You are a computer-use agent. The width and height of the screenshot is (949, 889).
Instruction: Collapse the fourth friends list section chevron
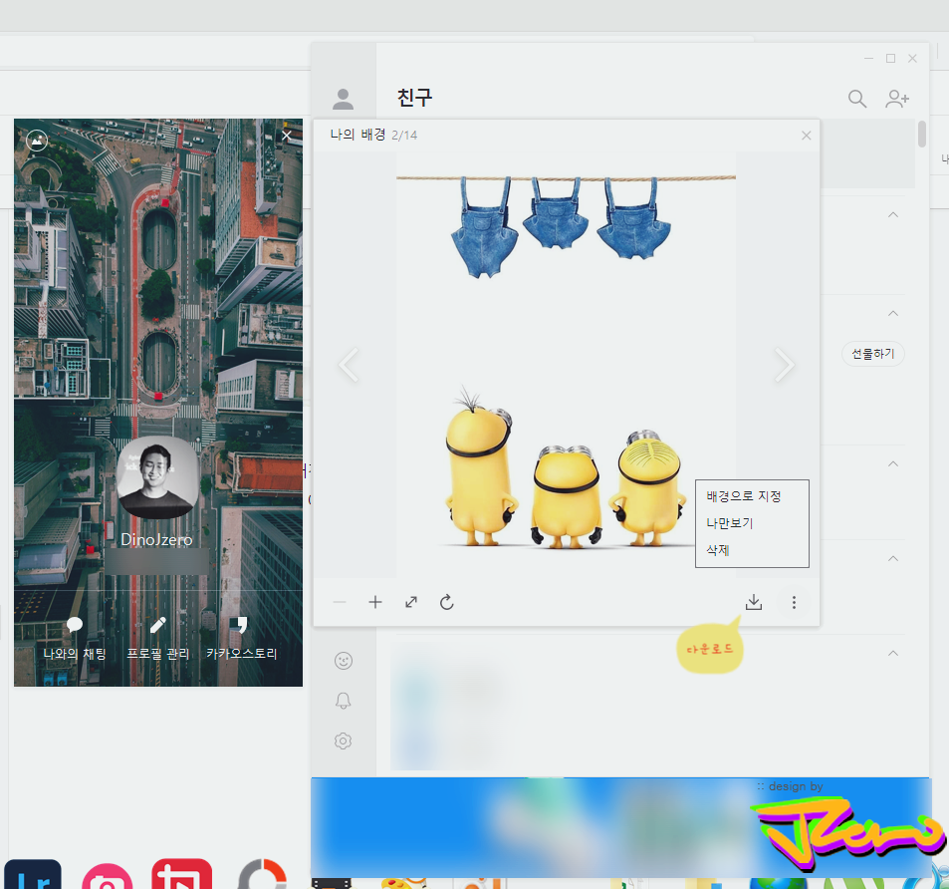click(x=892, y=558)
